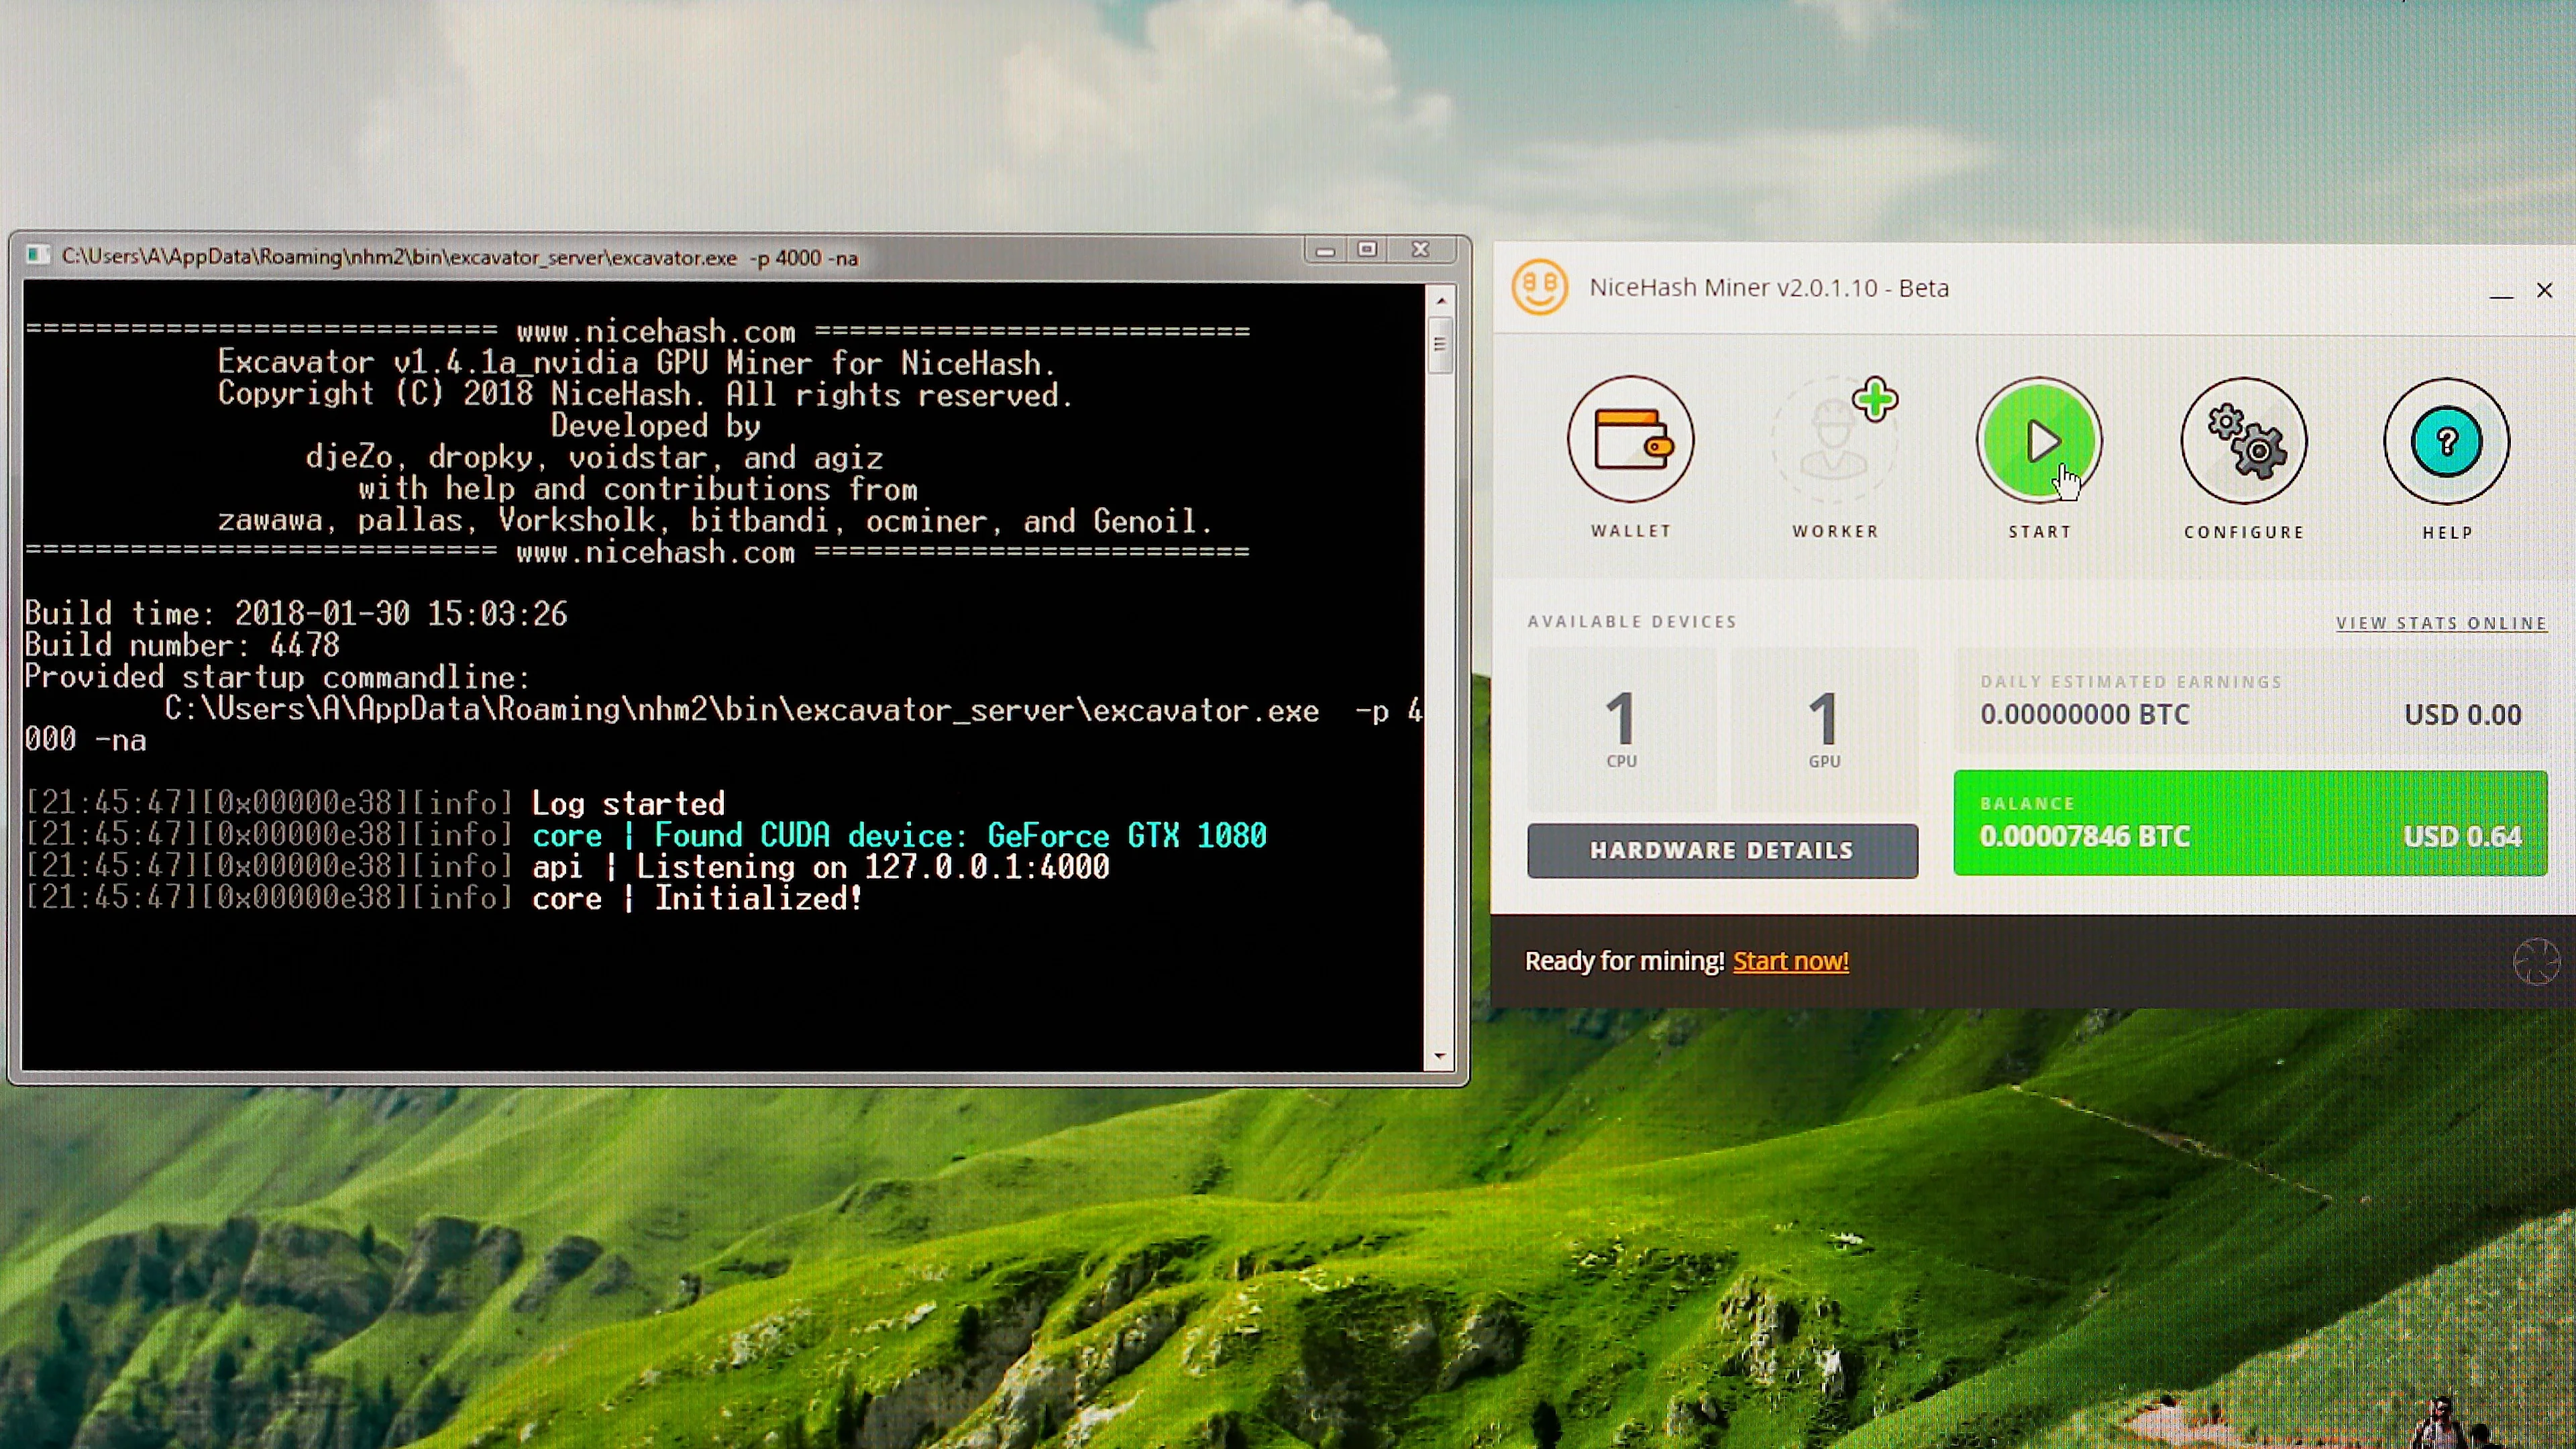Click the spinner icon in NiceHash status bar
This screenshot has width=2576, height=1449.
point(2536,962)
